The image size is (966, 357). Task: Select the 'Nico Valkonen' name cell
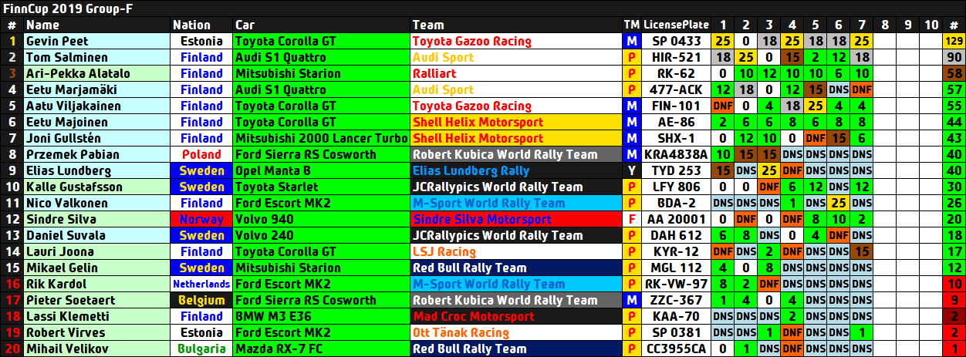click(96, 203)
